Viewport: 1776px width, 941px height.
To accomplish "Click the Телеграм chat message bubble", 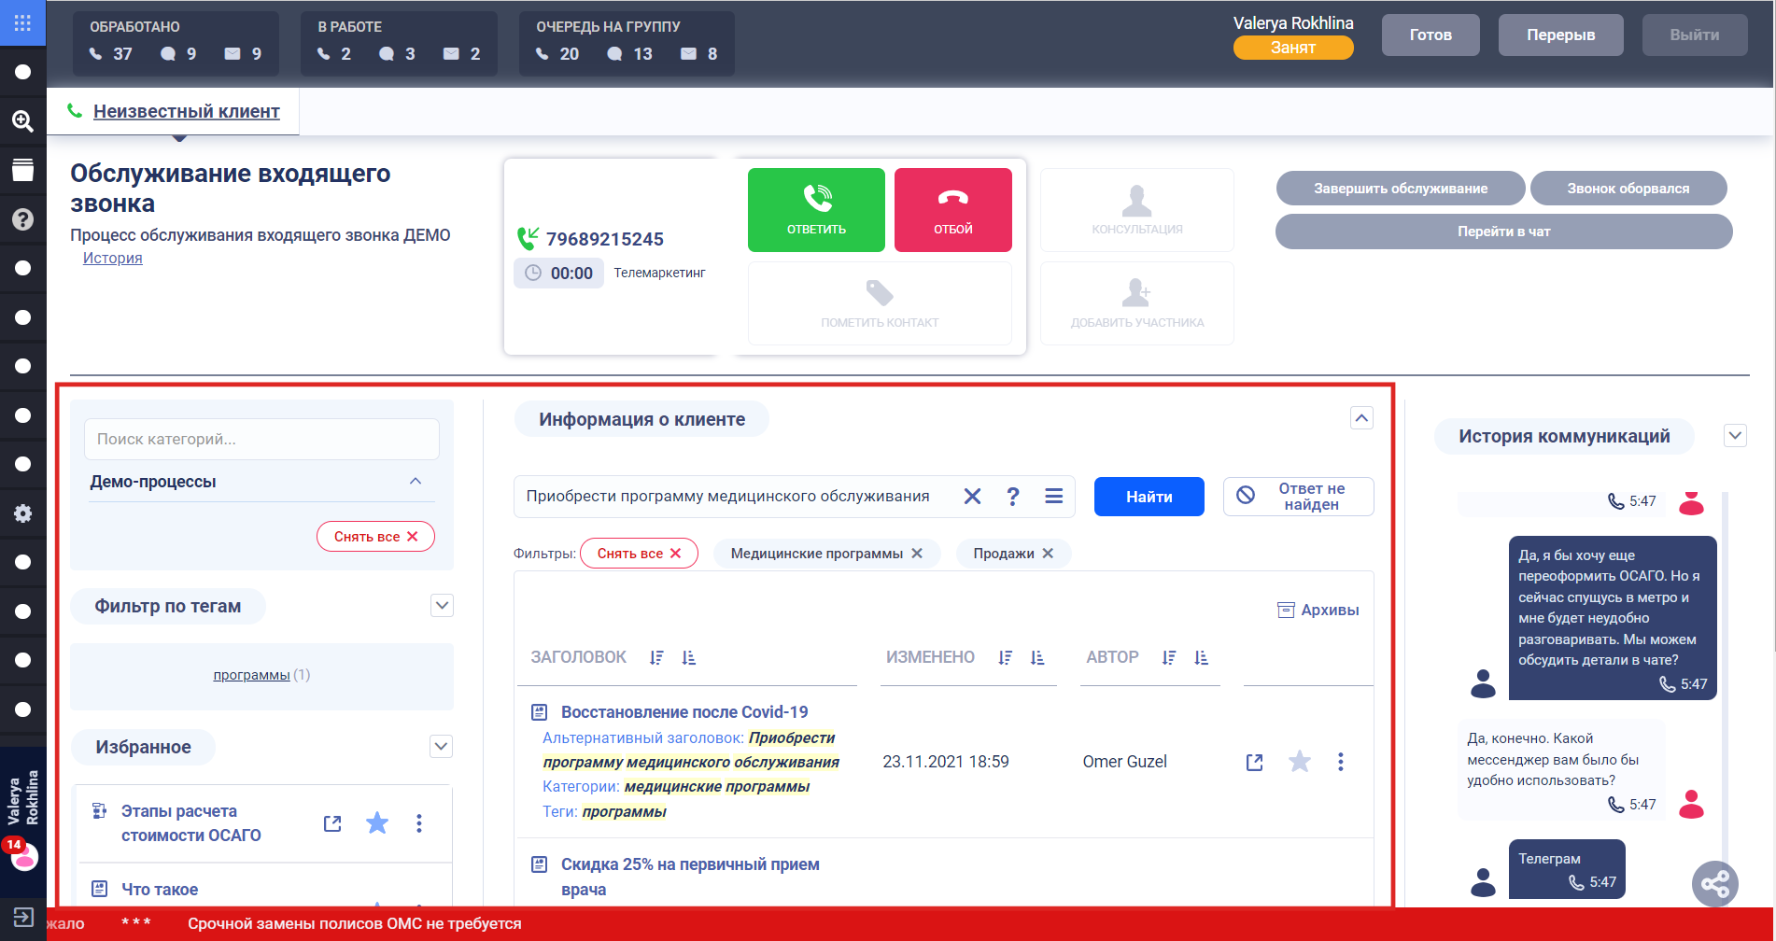I will tap(1567, 869).
